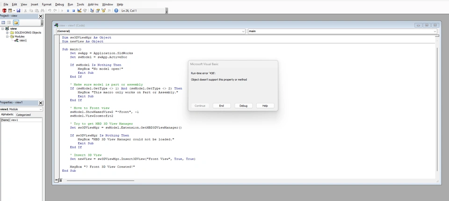Click the View Code icon in the Project panel

[3, 22]
